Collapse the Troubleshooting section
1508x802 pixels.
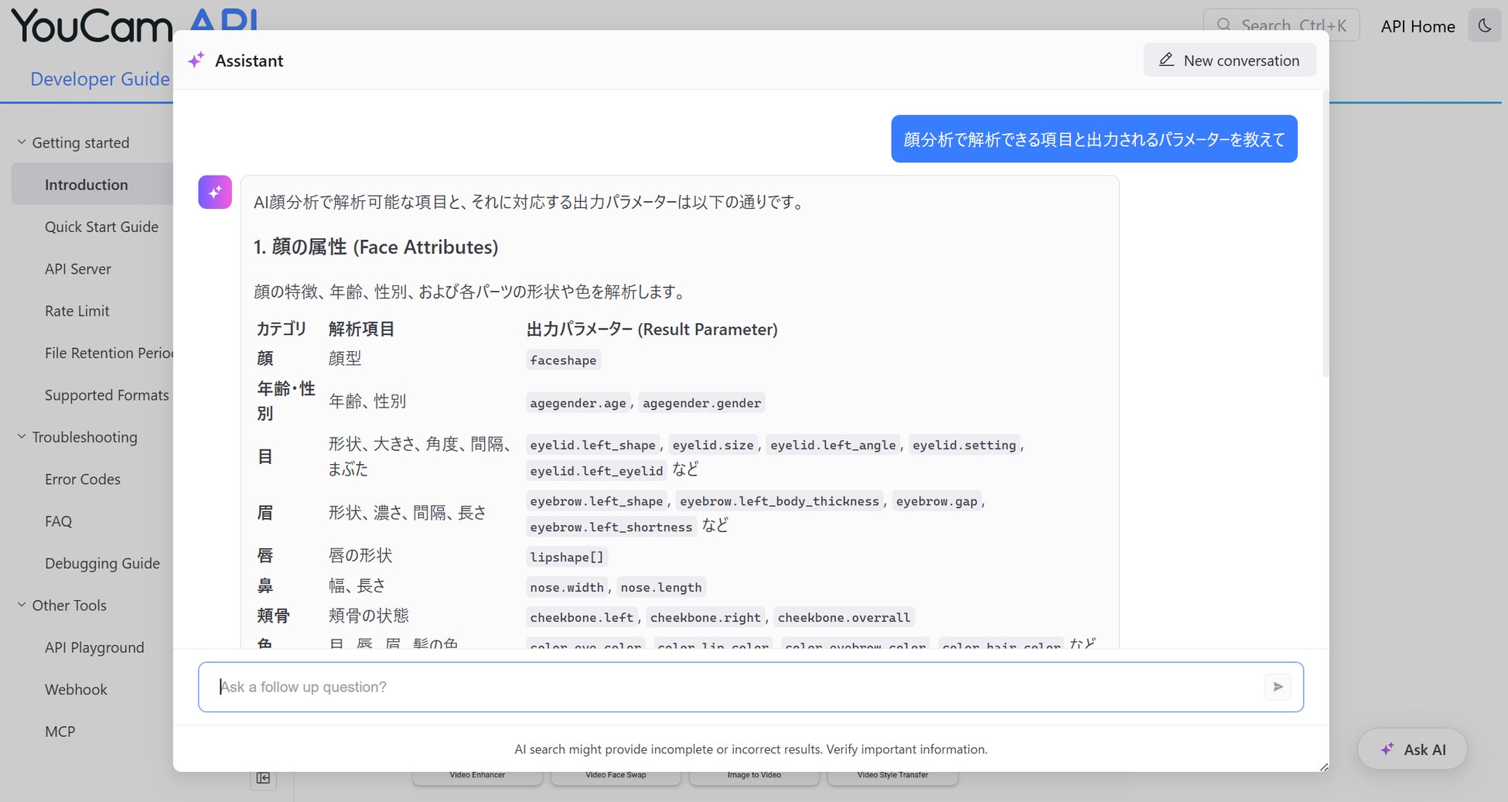[22, 437]
